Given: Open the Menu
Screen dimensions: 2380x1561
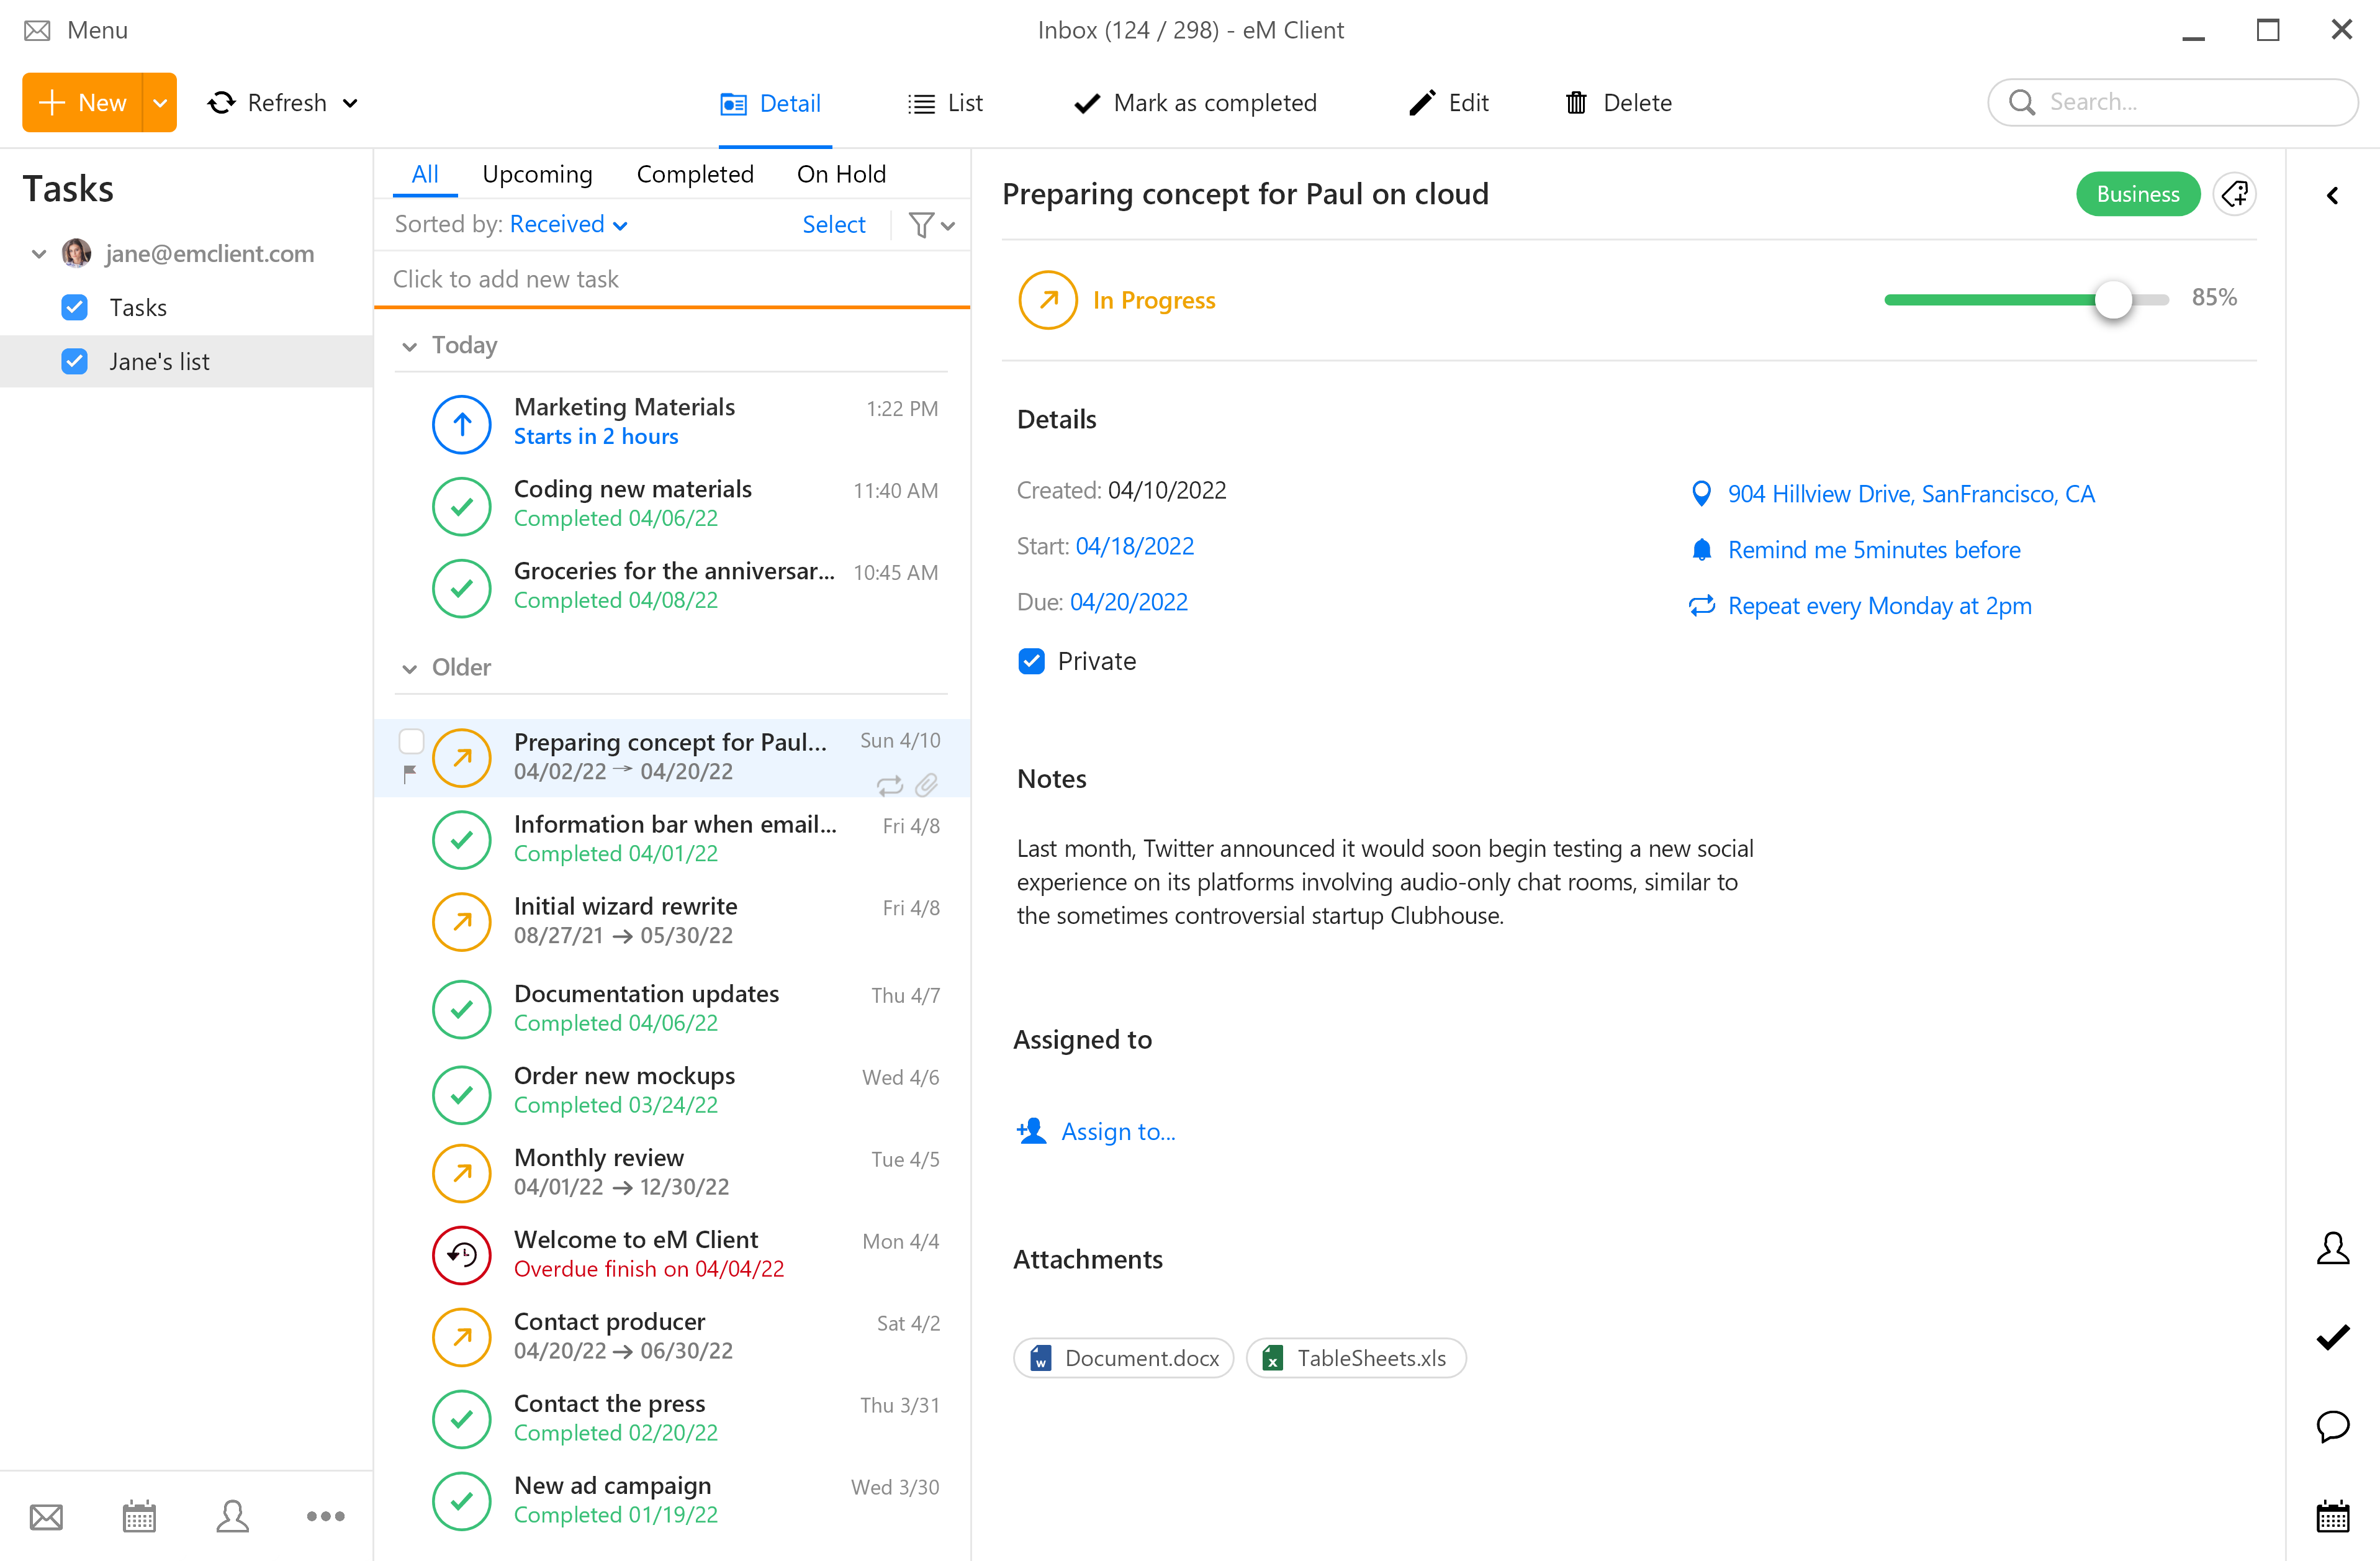Looking at the screenshot, I should click(x=75, y=30).
